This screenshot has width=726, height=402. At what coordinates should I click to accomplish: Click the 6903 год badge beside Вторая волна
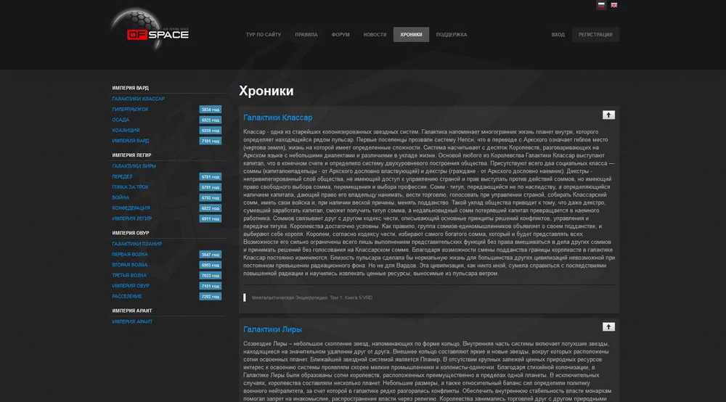[x=211, y=265]
